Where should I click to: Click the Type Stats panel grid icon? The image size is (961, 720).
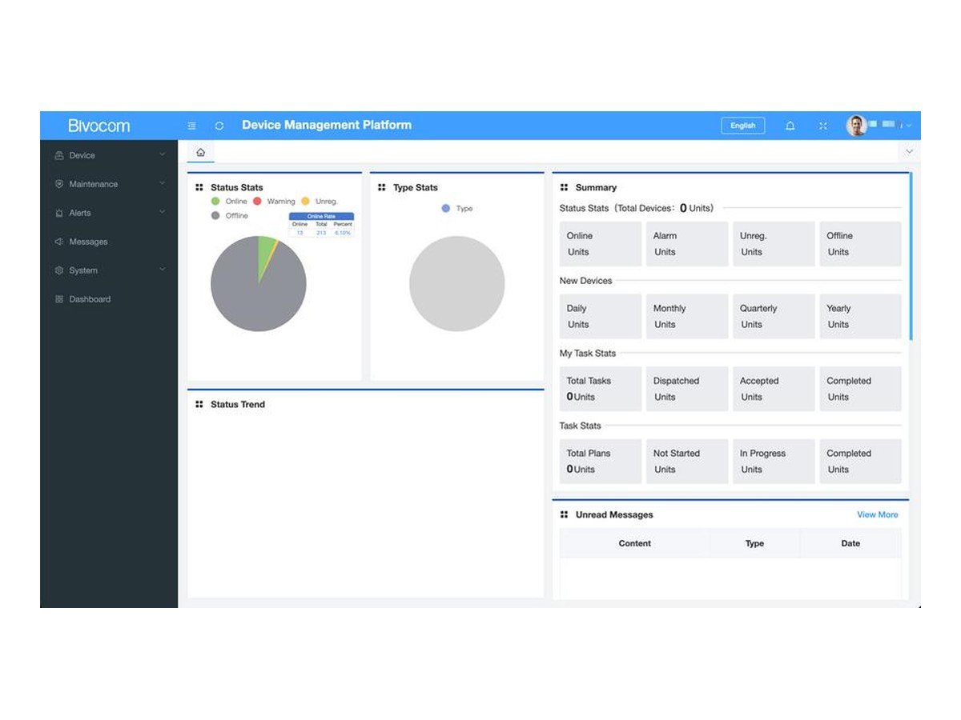[382, 187]
